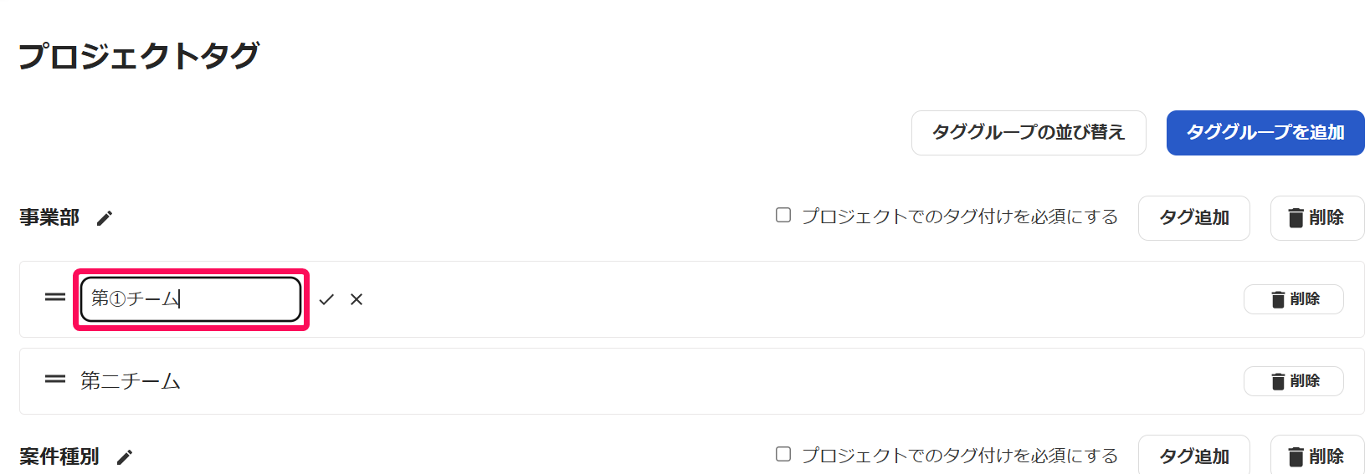Click the pencil icon next to 案件種別
This screenshot has height=474, width=1370.
(125, 457)
